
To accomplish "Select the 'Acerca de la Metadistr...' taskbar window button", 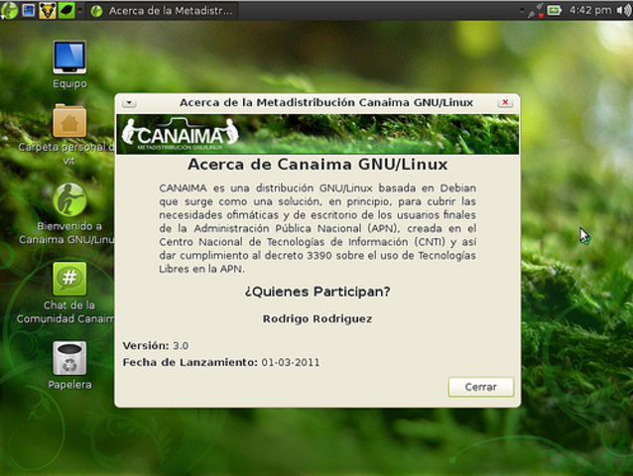I will (162, 11).
